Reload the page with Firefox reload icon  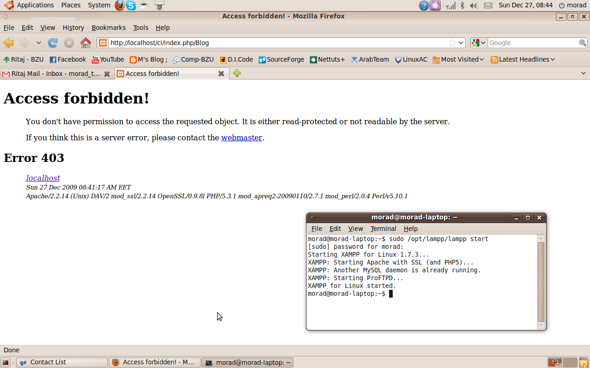click(53, 43)
